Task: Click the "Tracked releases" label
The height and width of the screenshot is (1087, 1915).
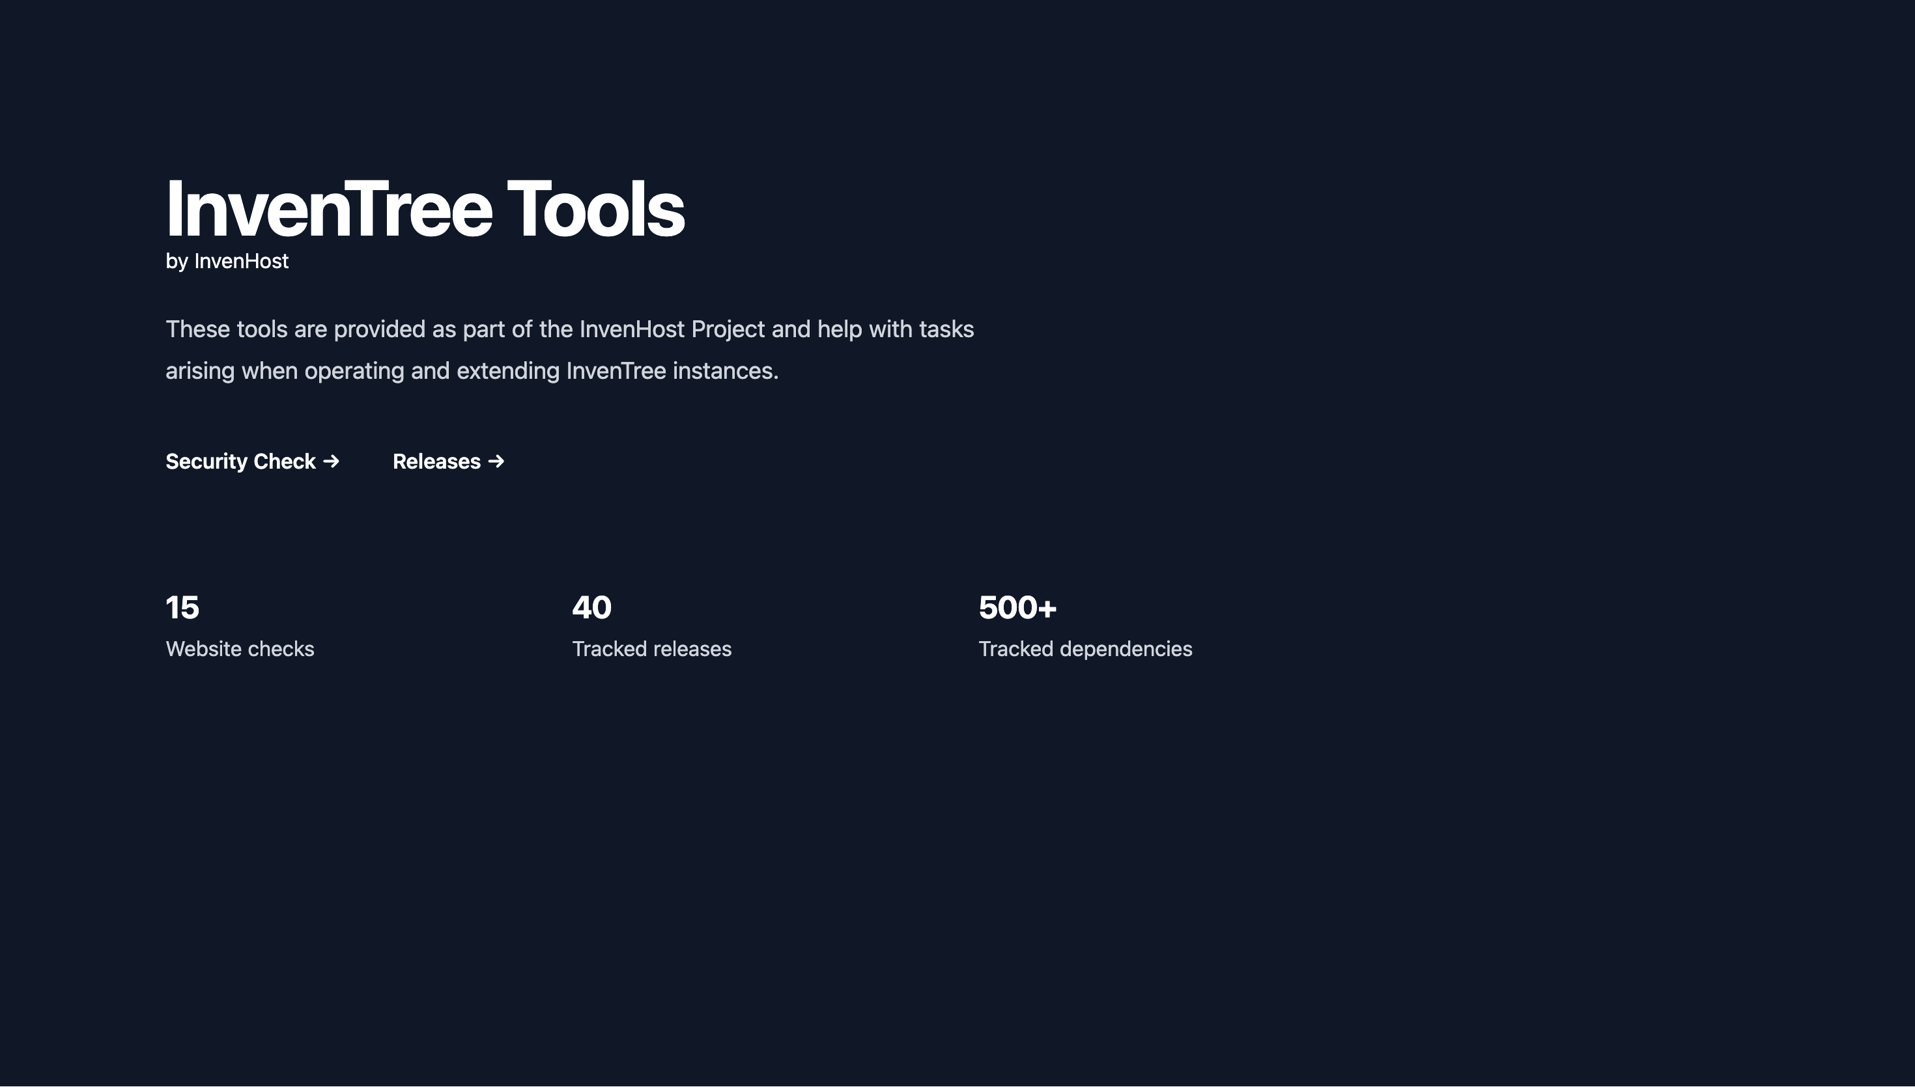Action: [x=651, y=649]
